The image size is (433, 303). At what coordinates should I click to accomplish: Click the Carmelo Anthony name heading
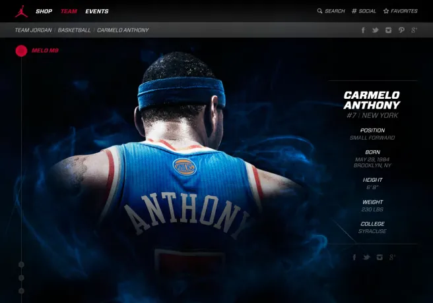[372, 100]
